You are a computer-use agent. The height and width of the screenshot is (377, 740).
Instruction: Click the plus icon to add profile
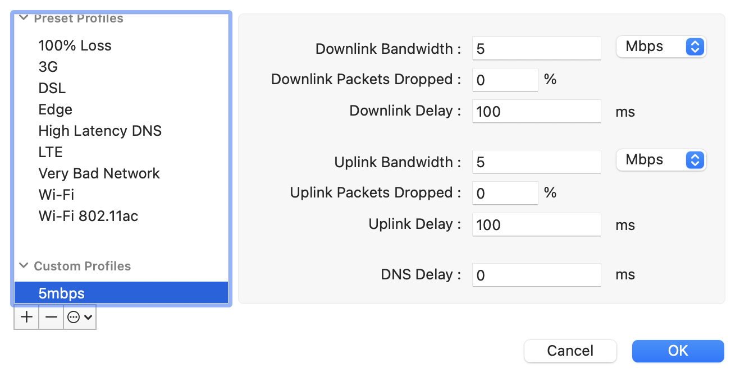point(26,318)
